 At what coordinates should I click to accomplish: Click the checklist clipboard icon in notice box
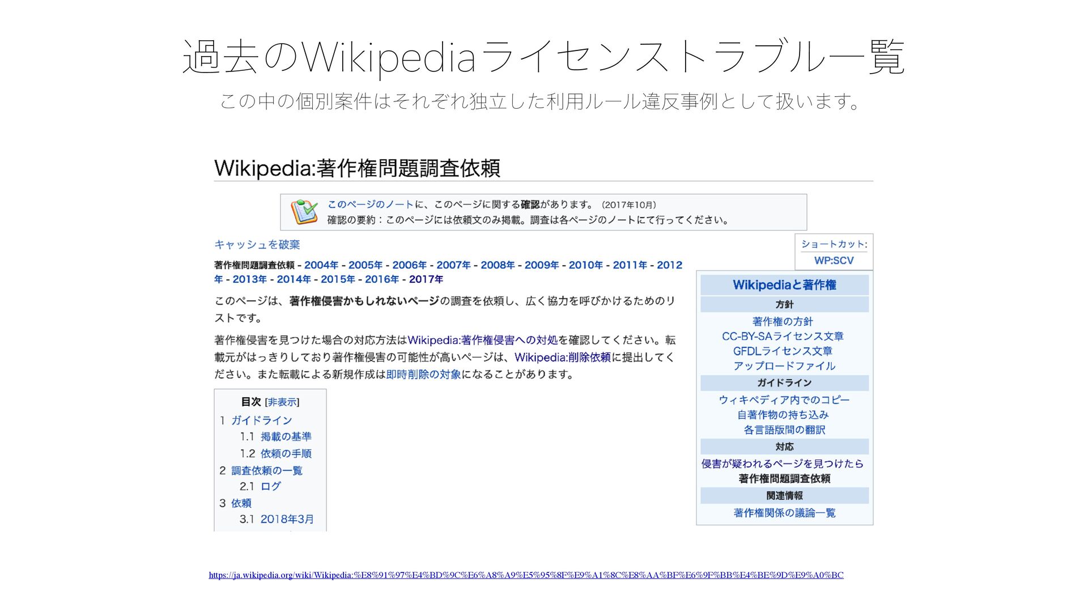pyautogui.click(x=304, y=212)
